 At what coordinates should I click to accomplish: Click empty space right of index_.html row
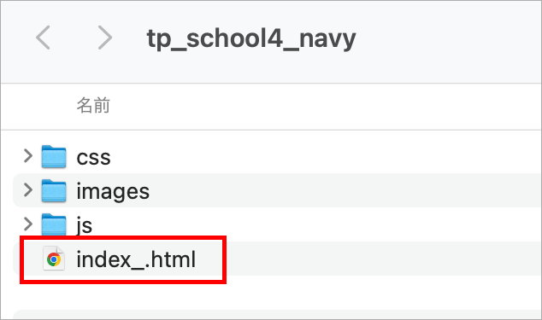tap(380, 259)
